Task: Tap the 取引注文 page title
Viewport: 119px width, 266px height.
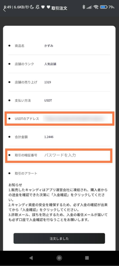Action: coord(59,8)
